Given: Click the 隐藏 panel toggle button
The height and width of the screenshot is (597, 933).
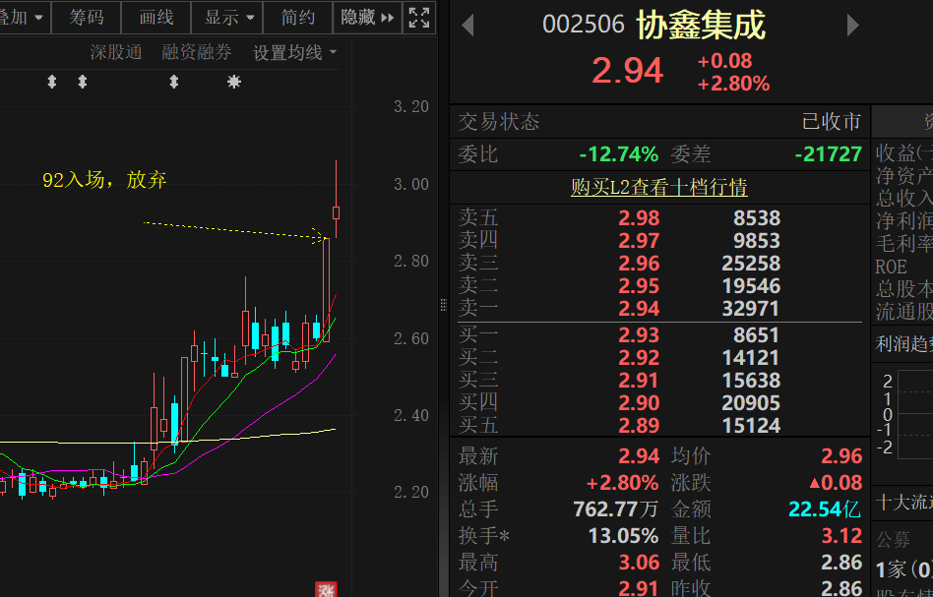Looking at the screenshot, I should click(x=367, y=18).
